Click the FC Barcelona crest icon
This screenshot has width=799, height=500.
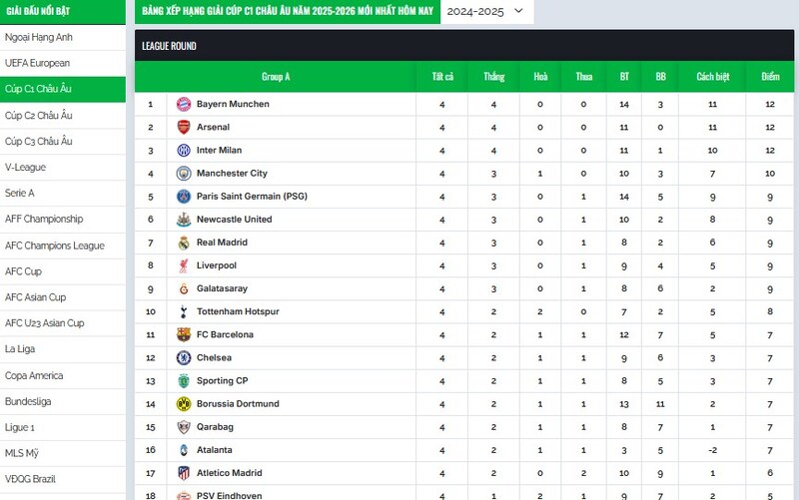pyautogui.click(x=184, y=334)
